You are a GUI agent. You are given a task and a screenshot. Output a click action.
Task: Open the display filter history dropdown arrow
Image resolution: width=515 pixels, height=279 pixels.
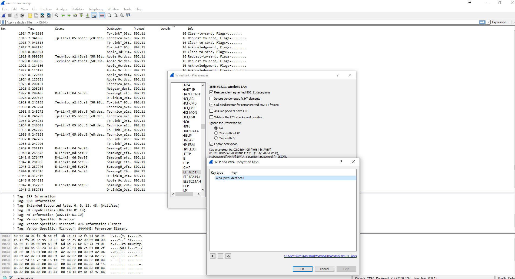(489, 22)
